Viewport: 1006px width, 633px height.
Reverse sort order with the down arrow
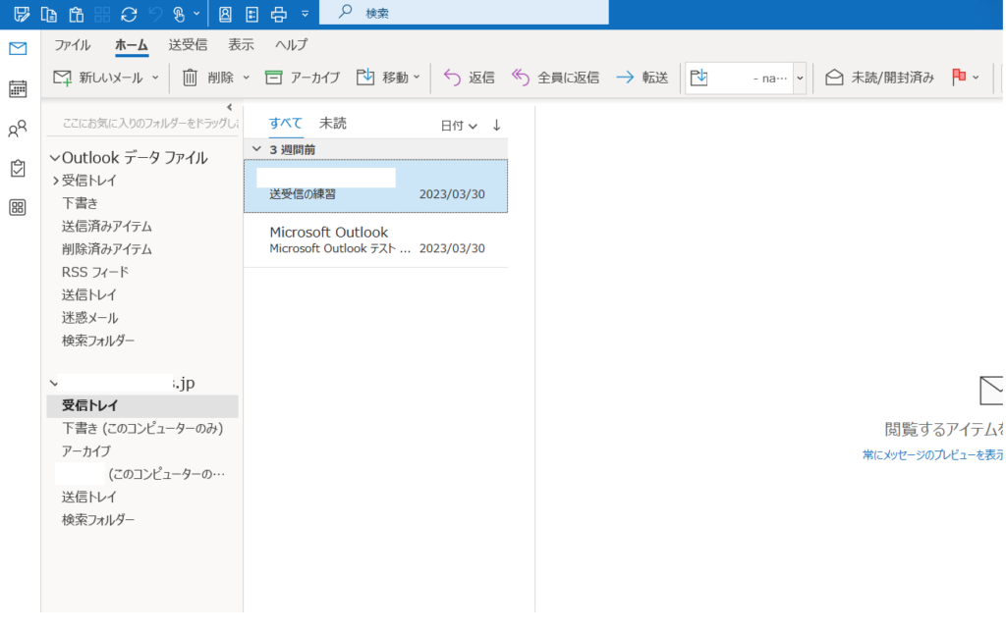tap(496, 125)
